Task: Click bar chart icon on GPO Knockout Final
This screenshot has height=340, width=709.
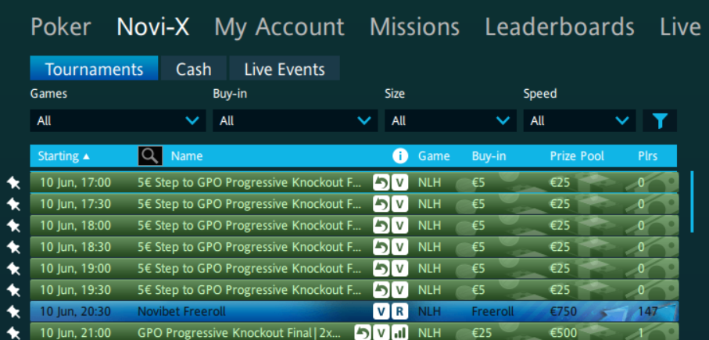Action: [399, 333]
